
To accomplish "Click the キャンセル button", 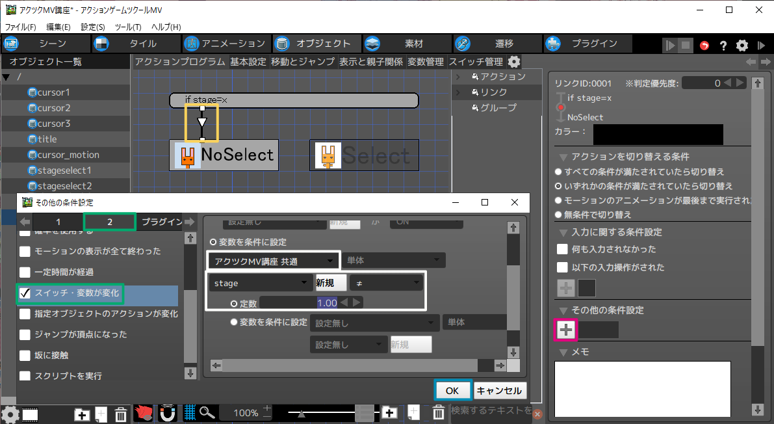I will (499, 391).
